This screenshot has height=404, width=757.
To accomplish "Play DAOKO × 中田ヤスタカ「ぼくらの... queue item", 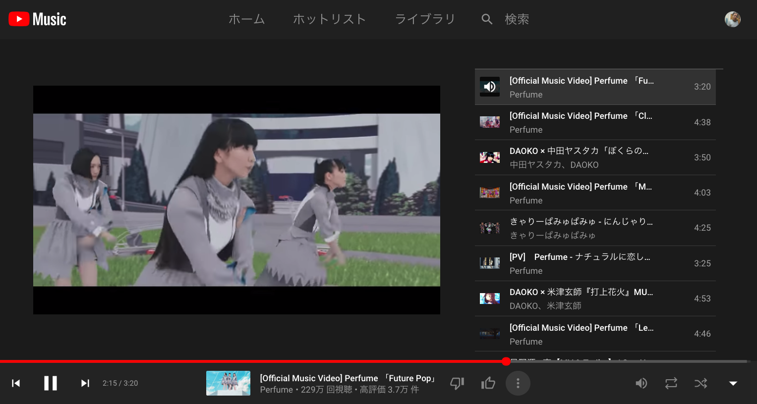I will click(x=595, y=157).
